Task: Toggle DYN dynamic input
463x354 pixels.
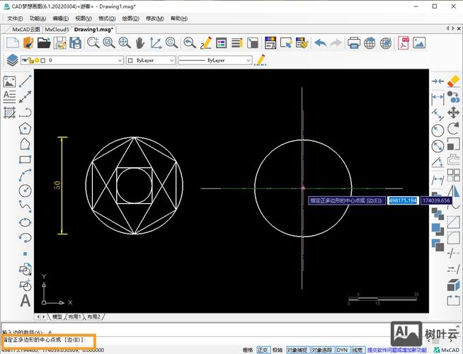Action: coord(342,350)
